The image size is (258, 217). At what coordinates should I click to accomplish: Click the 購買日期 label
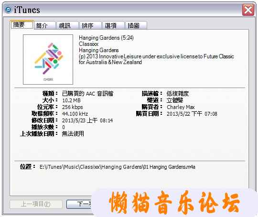point(149,114)
